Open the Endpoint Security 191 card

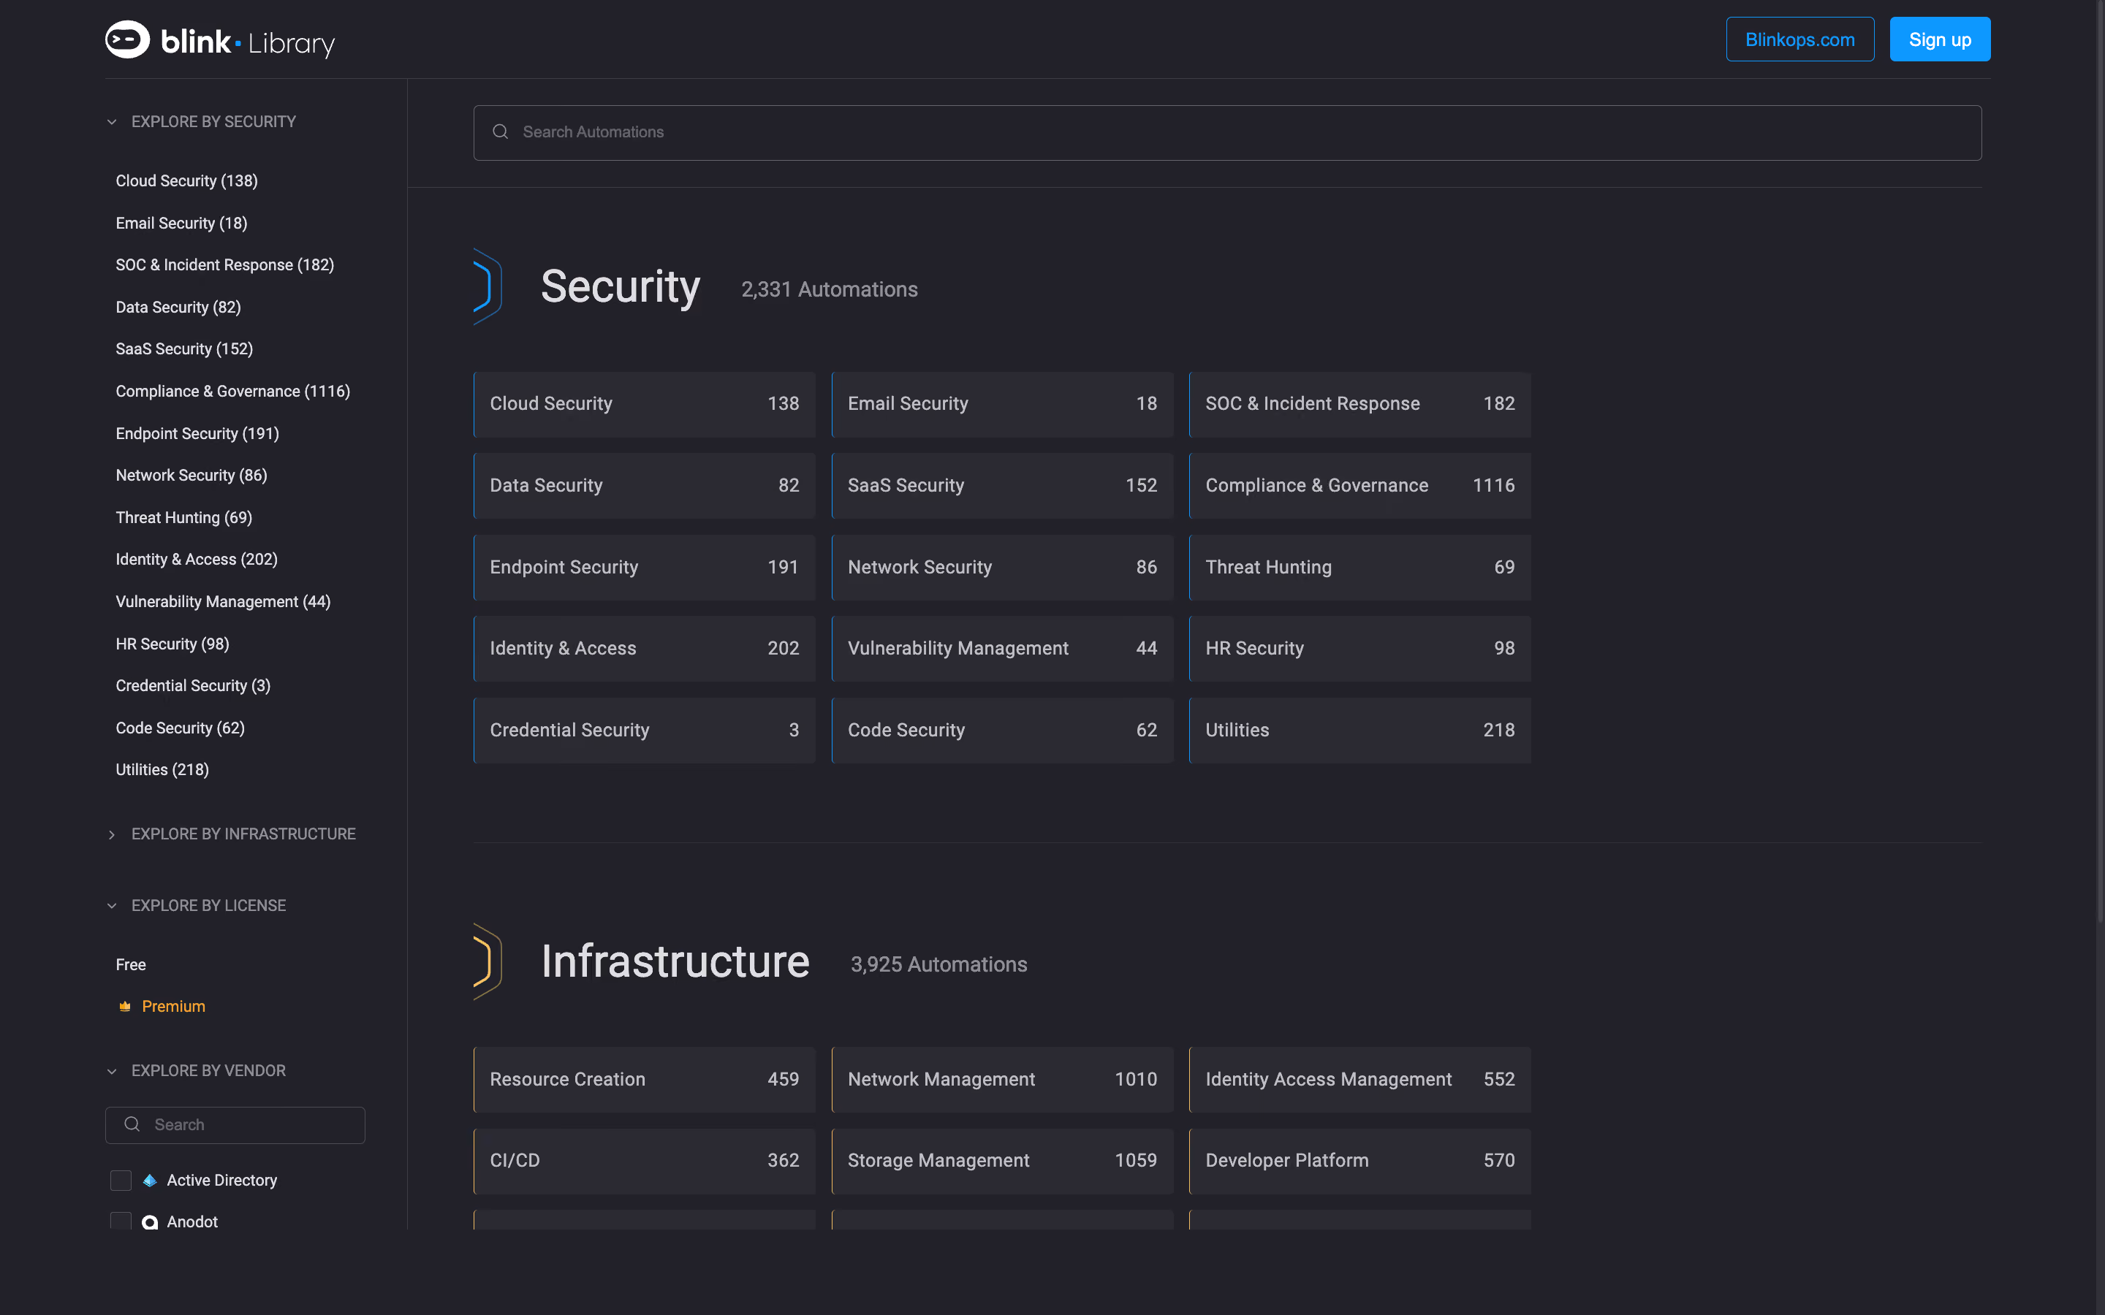tap(645, 567)
